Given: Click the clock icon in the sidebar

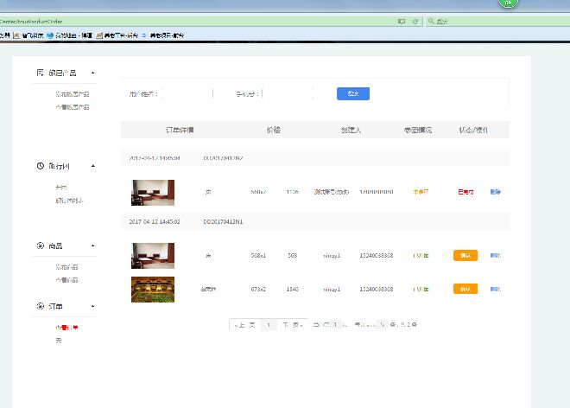Looking at the screenshot, I should point(41,165).
